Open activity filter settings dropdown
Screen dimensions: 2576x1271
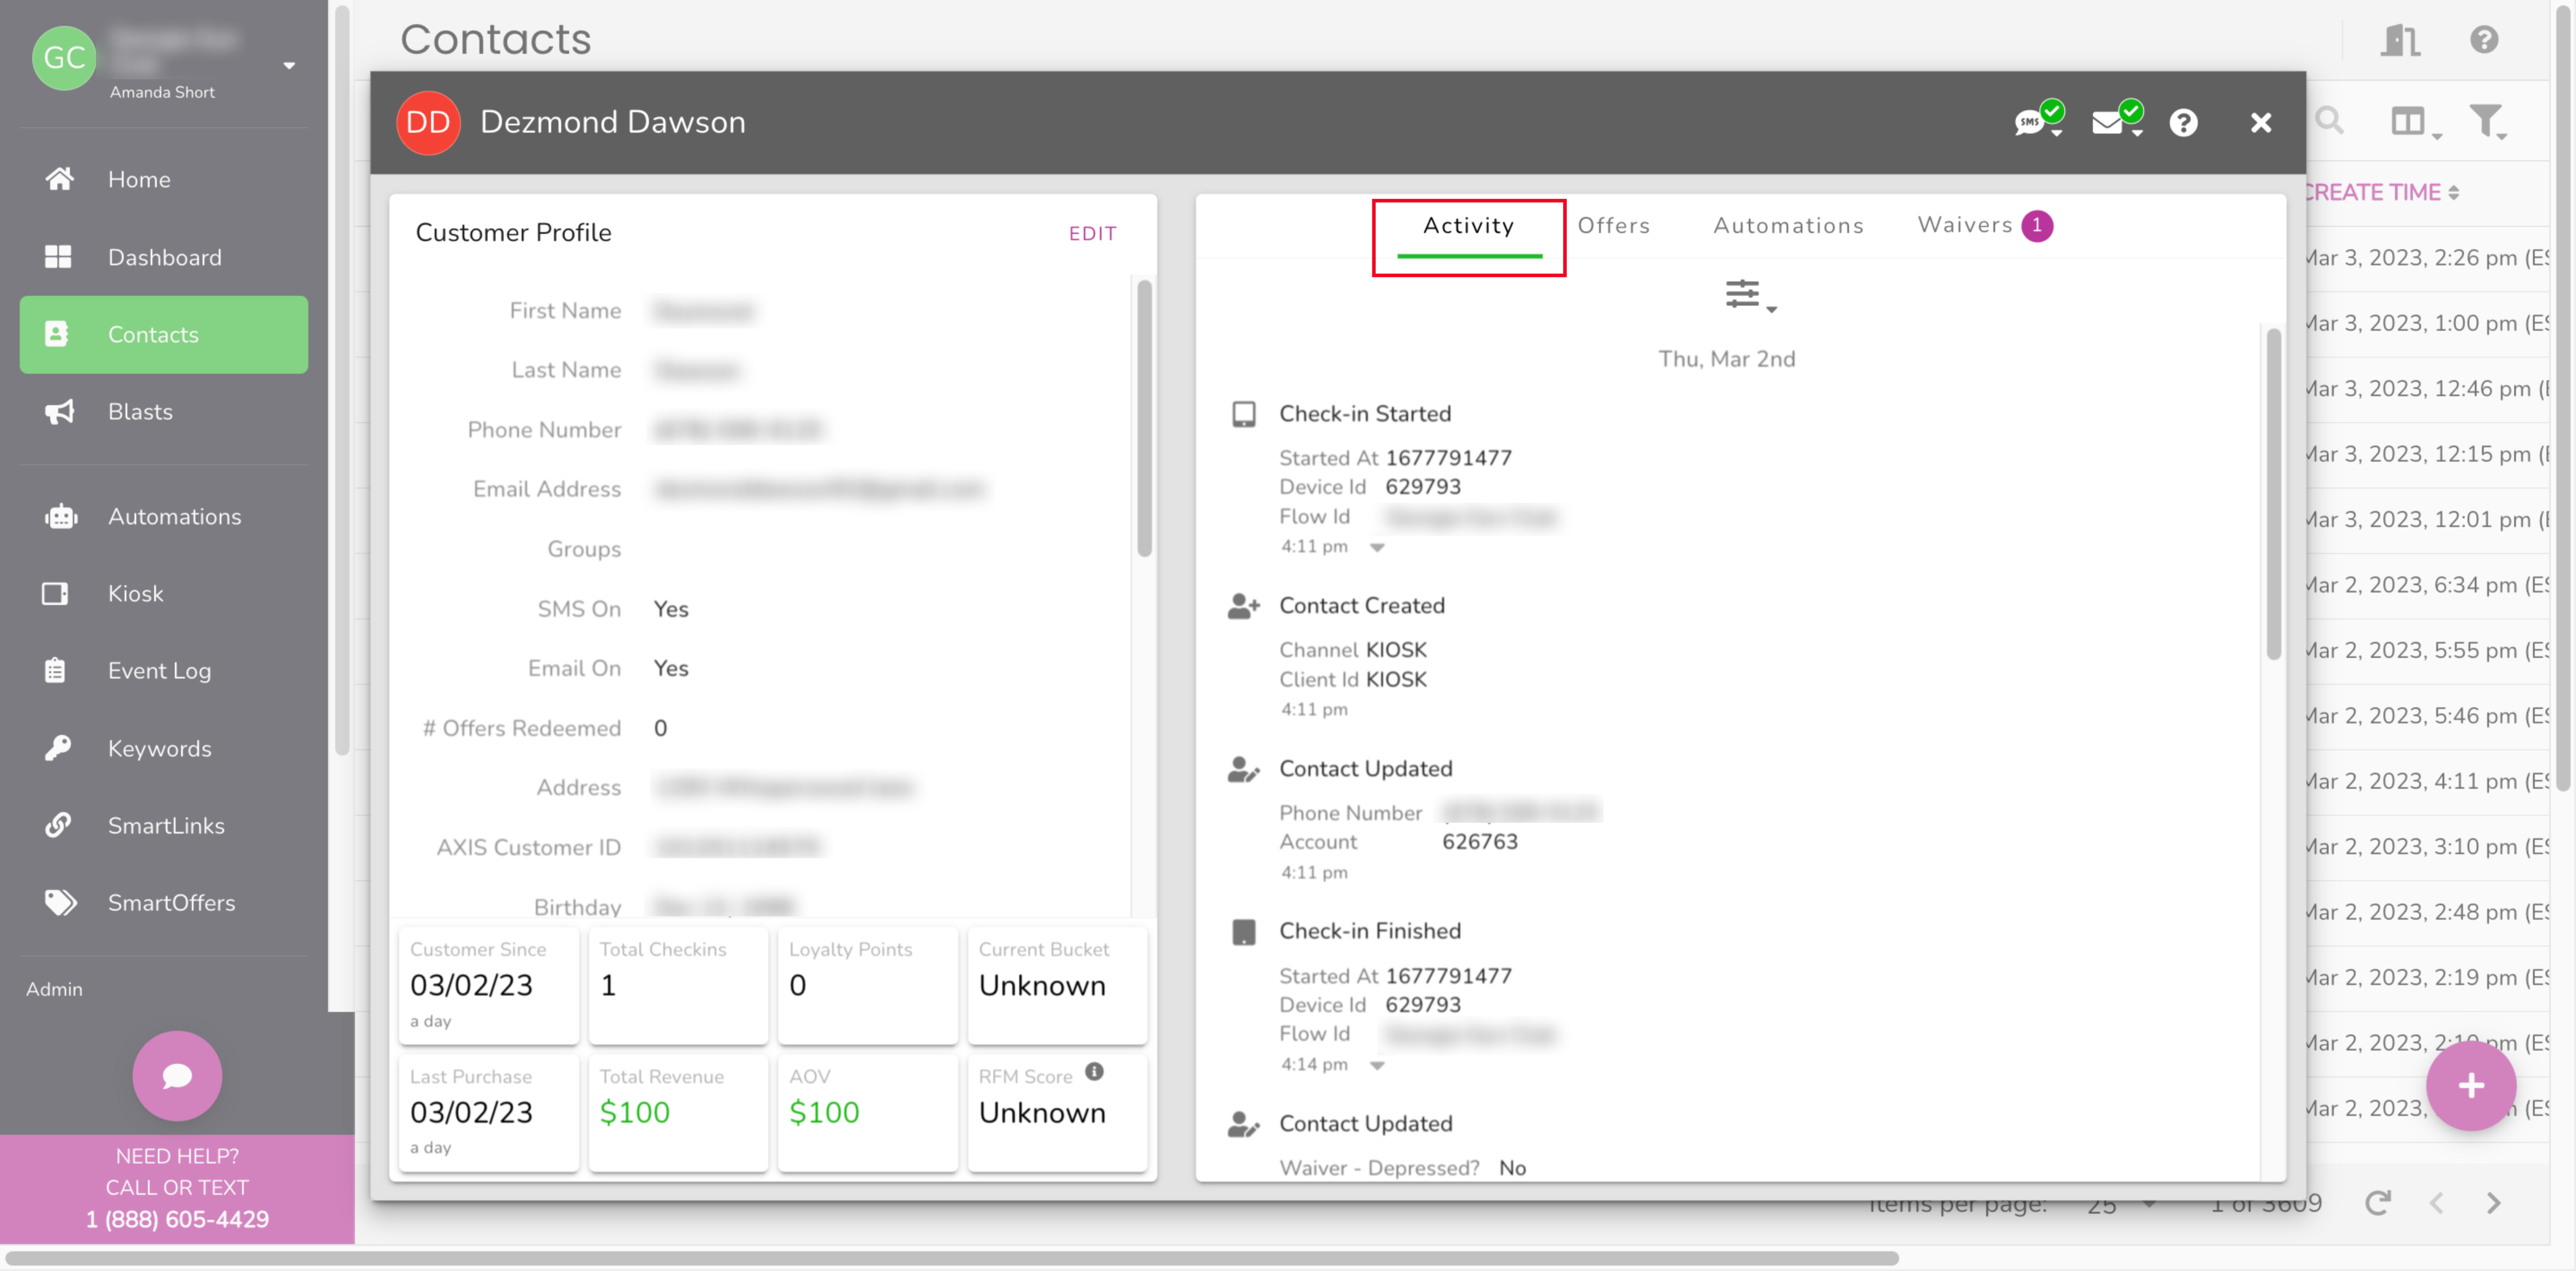tap(1750, 295)
